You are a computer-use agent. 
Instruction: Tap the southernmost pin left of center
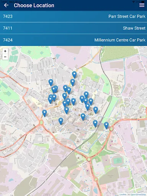tap(61, 121)
